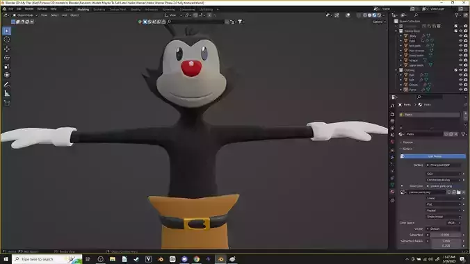
Task: Open the Christensen-Burley subsurface method dropdown
Action: (444, 180)
